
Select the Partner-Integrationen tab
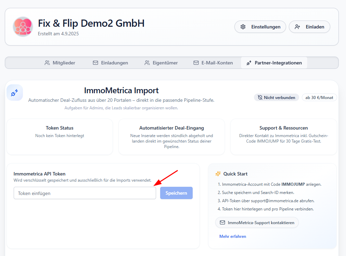tap(274, 63)
